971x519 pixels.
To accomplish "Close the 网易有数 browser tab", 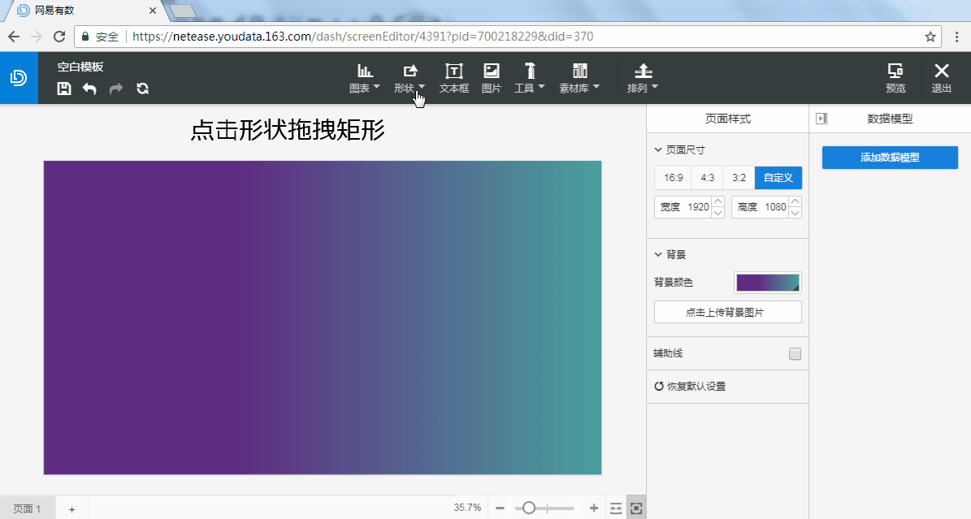I will (153, 11).
